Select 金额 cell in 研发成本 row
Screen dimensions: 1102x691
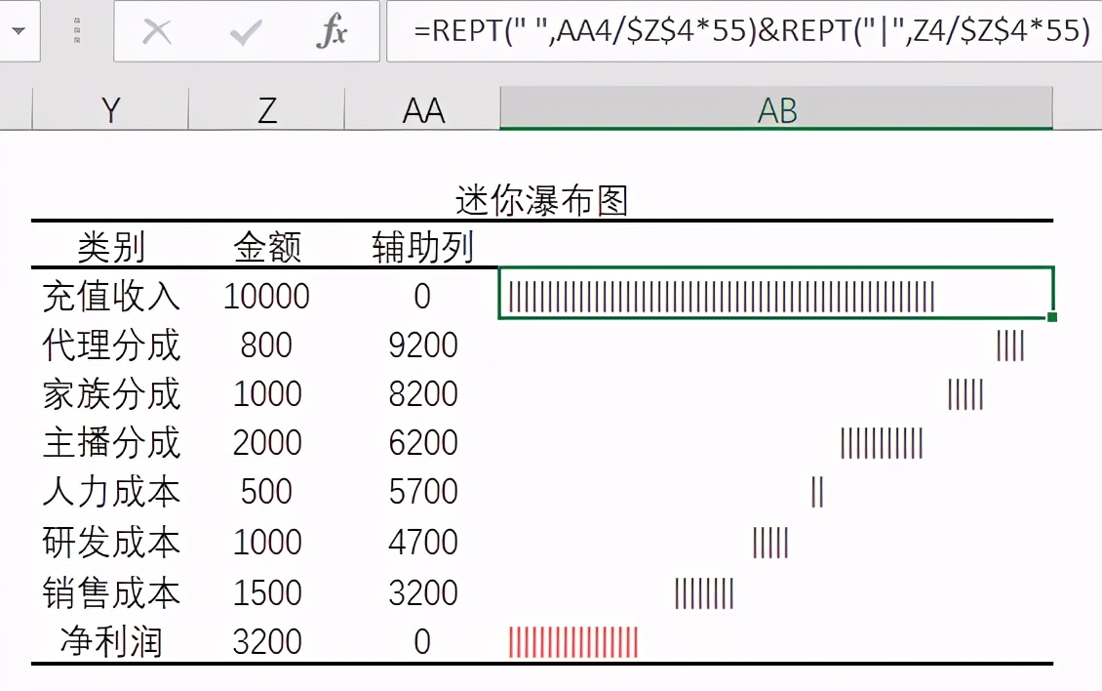click(267, 542)
